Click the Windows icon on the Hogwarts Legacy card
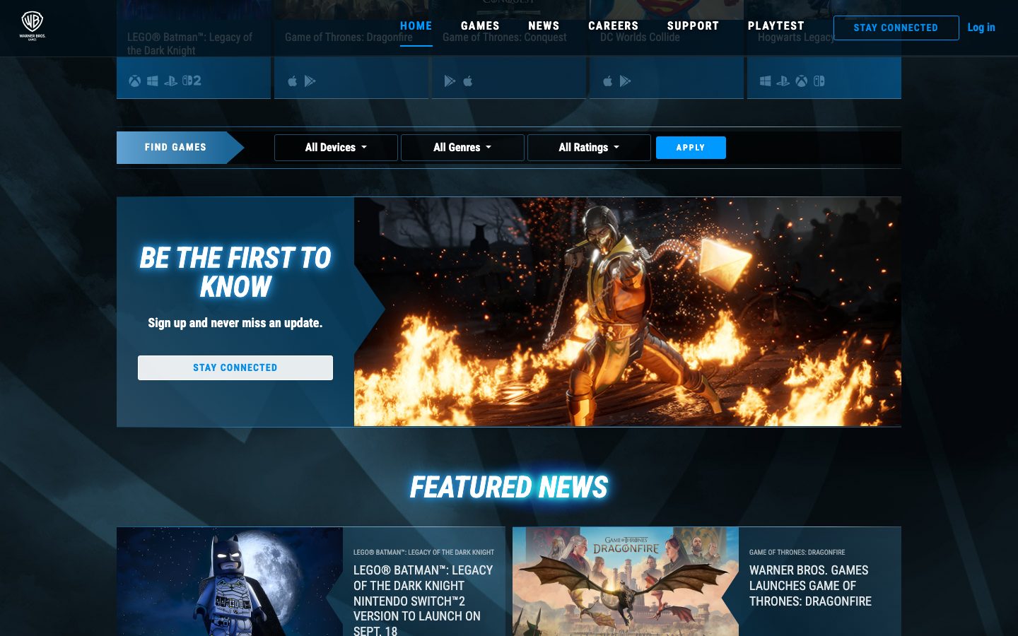Screen dimensions: 1018x636 coord(765,81)
